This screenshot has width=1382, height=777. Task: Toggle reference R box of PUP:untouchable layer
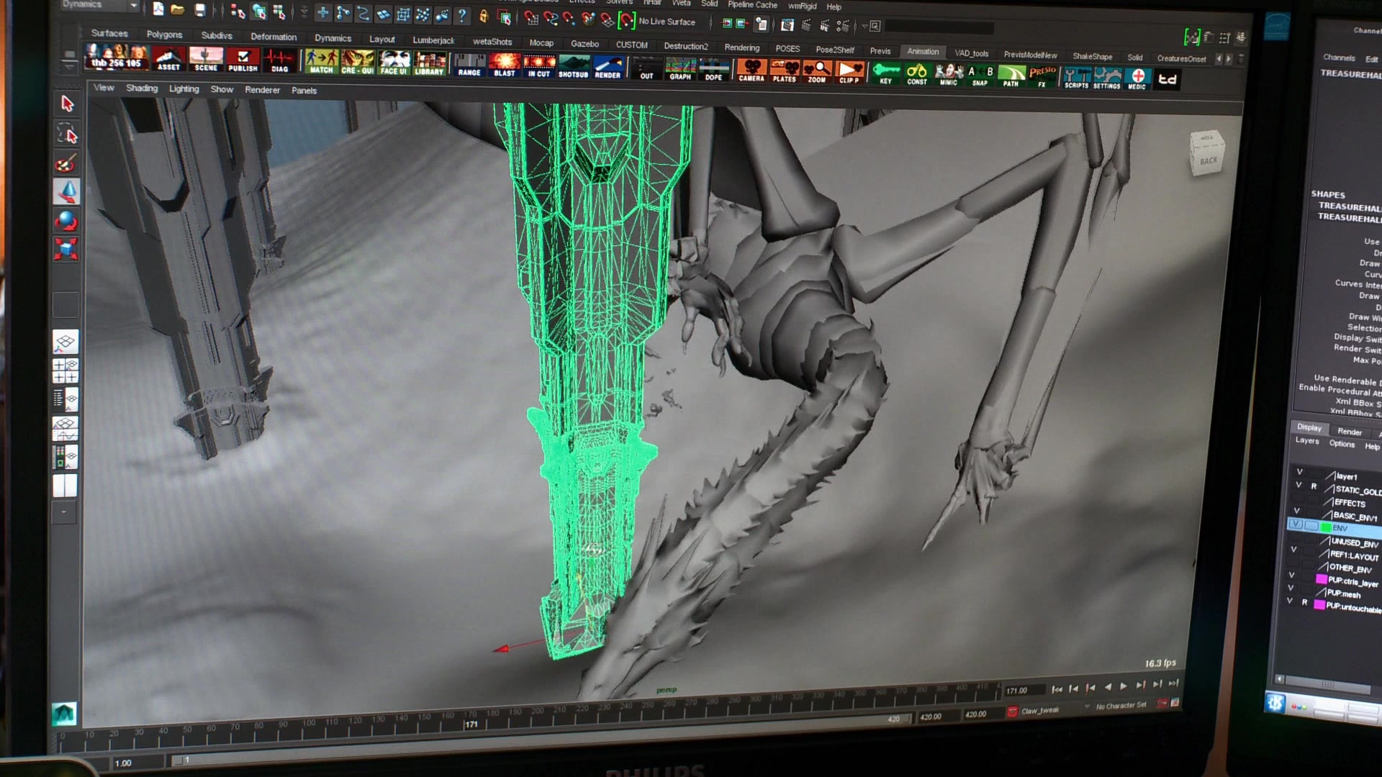pyautogui.click(x=1304, y=602)
